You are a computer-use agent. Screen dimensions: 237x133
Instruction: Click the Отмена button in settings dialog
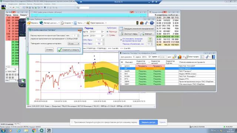point(49,50)
